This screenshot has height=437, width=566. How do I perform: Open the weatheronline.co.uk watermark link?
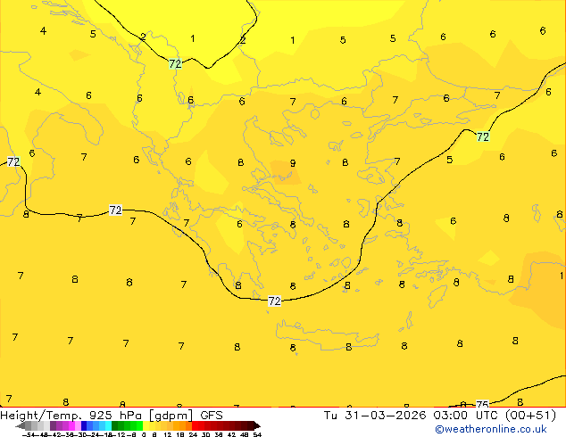coord(503,429)
